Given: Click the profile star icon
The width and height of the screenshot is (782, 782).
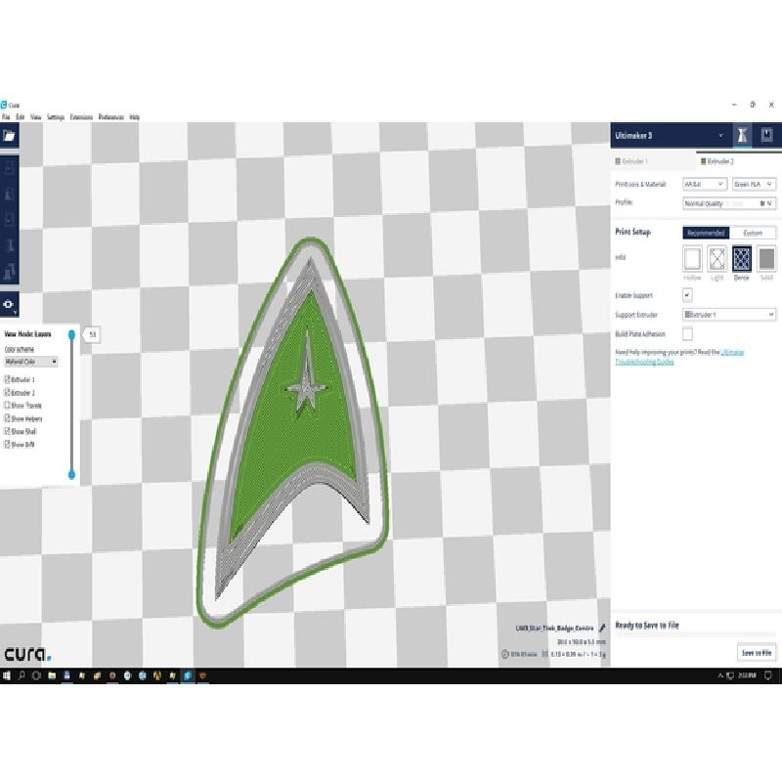Looking at the screenshot, I should 762,203.
